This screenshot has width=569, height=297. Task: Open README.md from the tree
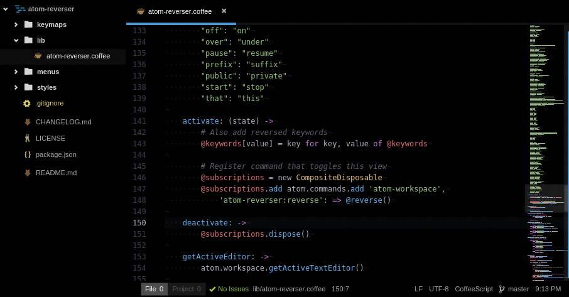pyautogui.click(x=57, y=173)
